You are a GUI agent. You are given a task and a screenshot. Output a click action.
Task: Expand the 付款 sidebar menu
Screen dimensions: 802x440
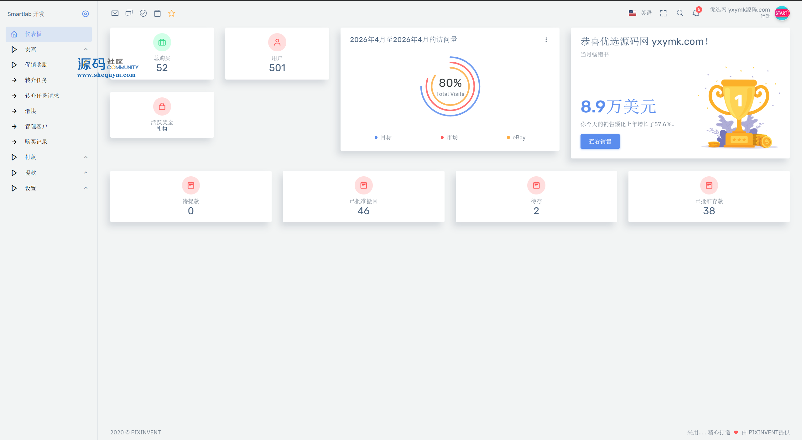point(49,157)
